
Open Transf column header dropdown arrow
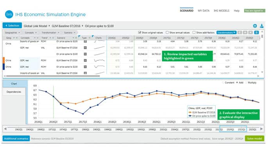tap(50, 38)
